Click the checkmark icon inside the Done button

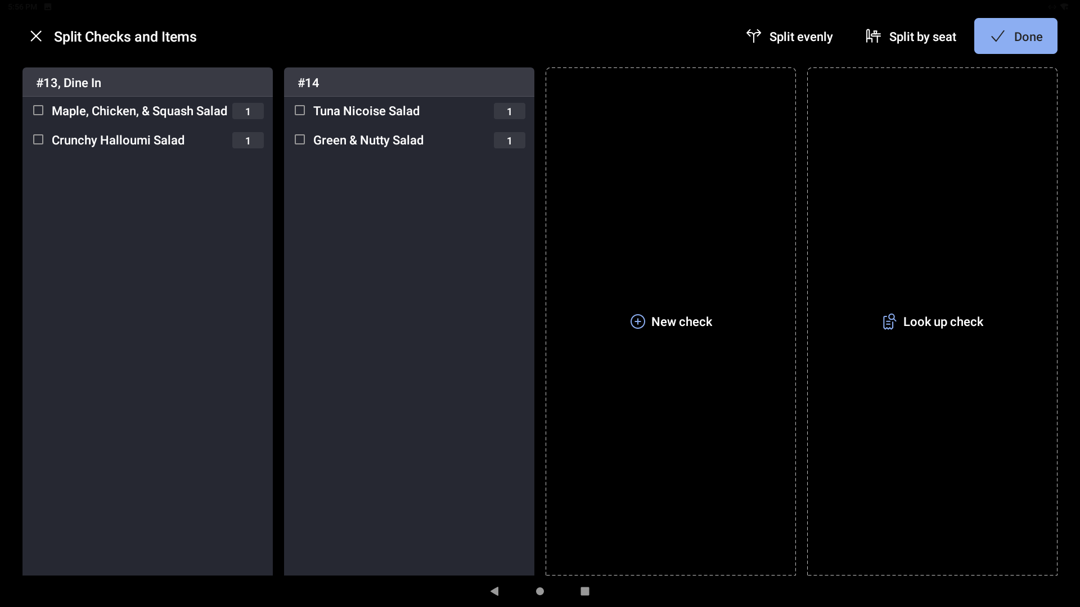click(997, 36)
